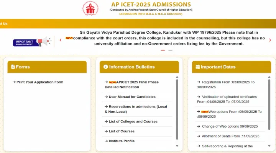Screen dimensions: 276x153
Task: Open Contact Us menu item
Action: pyautogui.click(x=4, y=24)
